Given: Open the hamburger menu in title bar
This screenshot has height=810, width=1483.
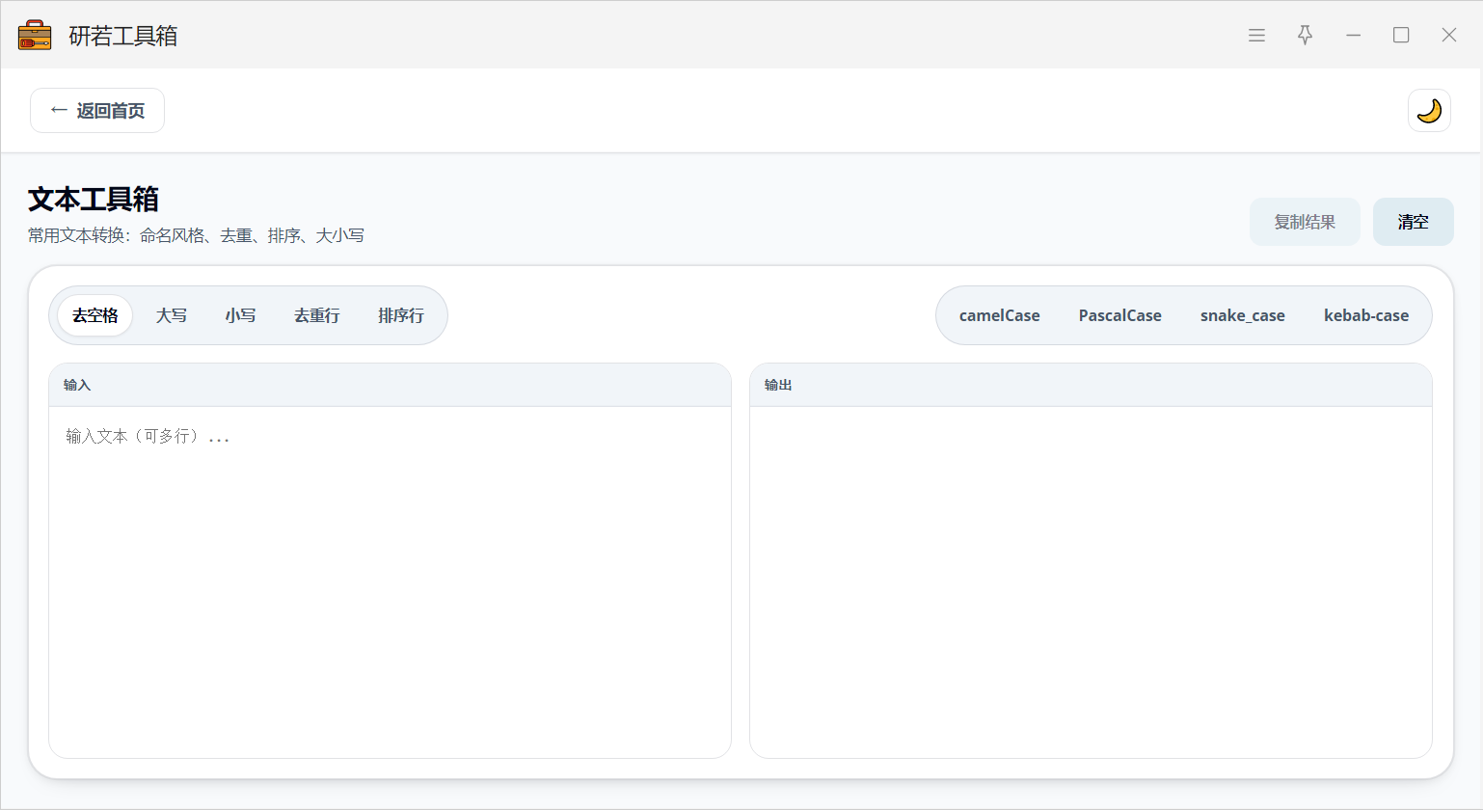Looking at the screenshot, I should 1256,36.
